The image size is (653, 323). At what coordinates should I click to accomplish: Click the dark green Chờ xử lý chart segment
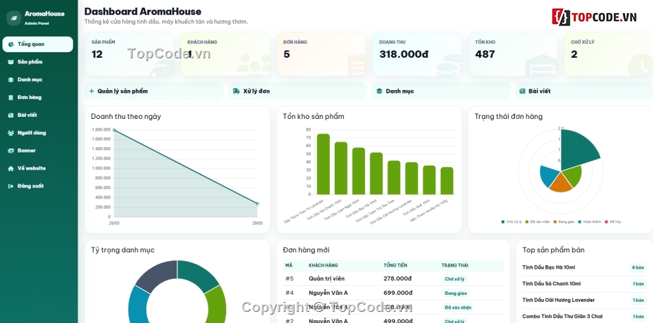[577, 150]
